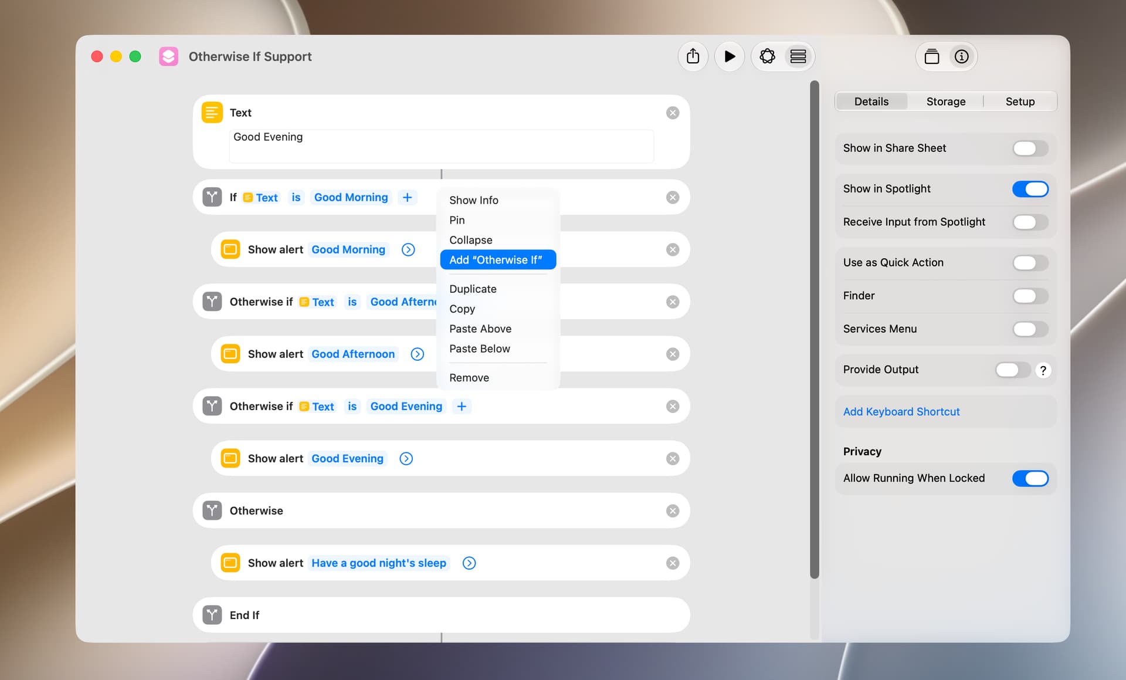
Task: Disable Allow Running When Locked
Action: click(1030, 478)
